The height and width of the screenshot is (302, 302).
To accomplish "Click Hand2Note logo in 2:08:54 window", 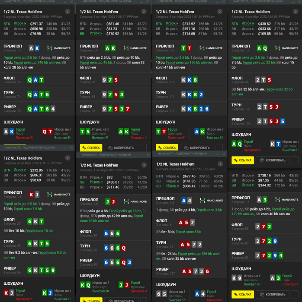I will [59, 48].
